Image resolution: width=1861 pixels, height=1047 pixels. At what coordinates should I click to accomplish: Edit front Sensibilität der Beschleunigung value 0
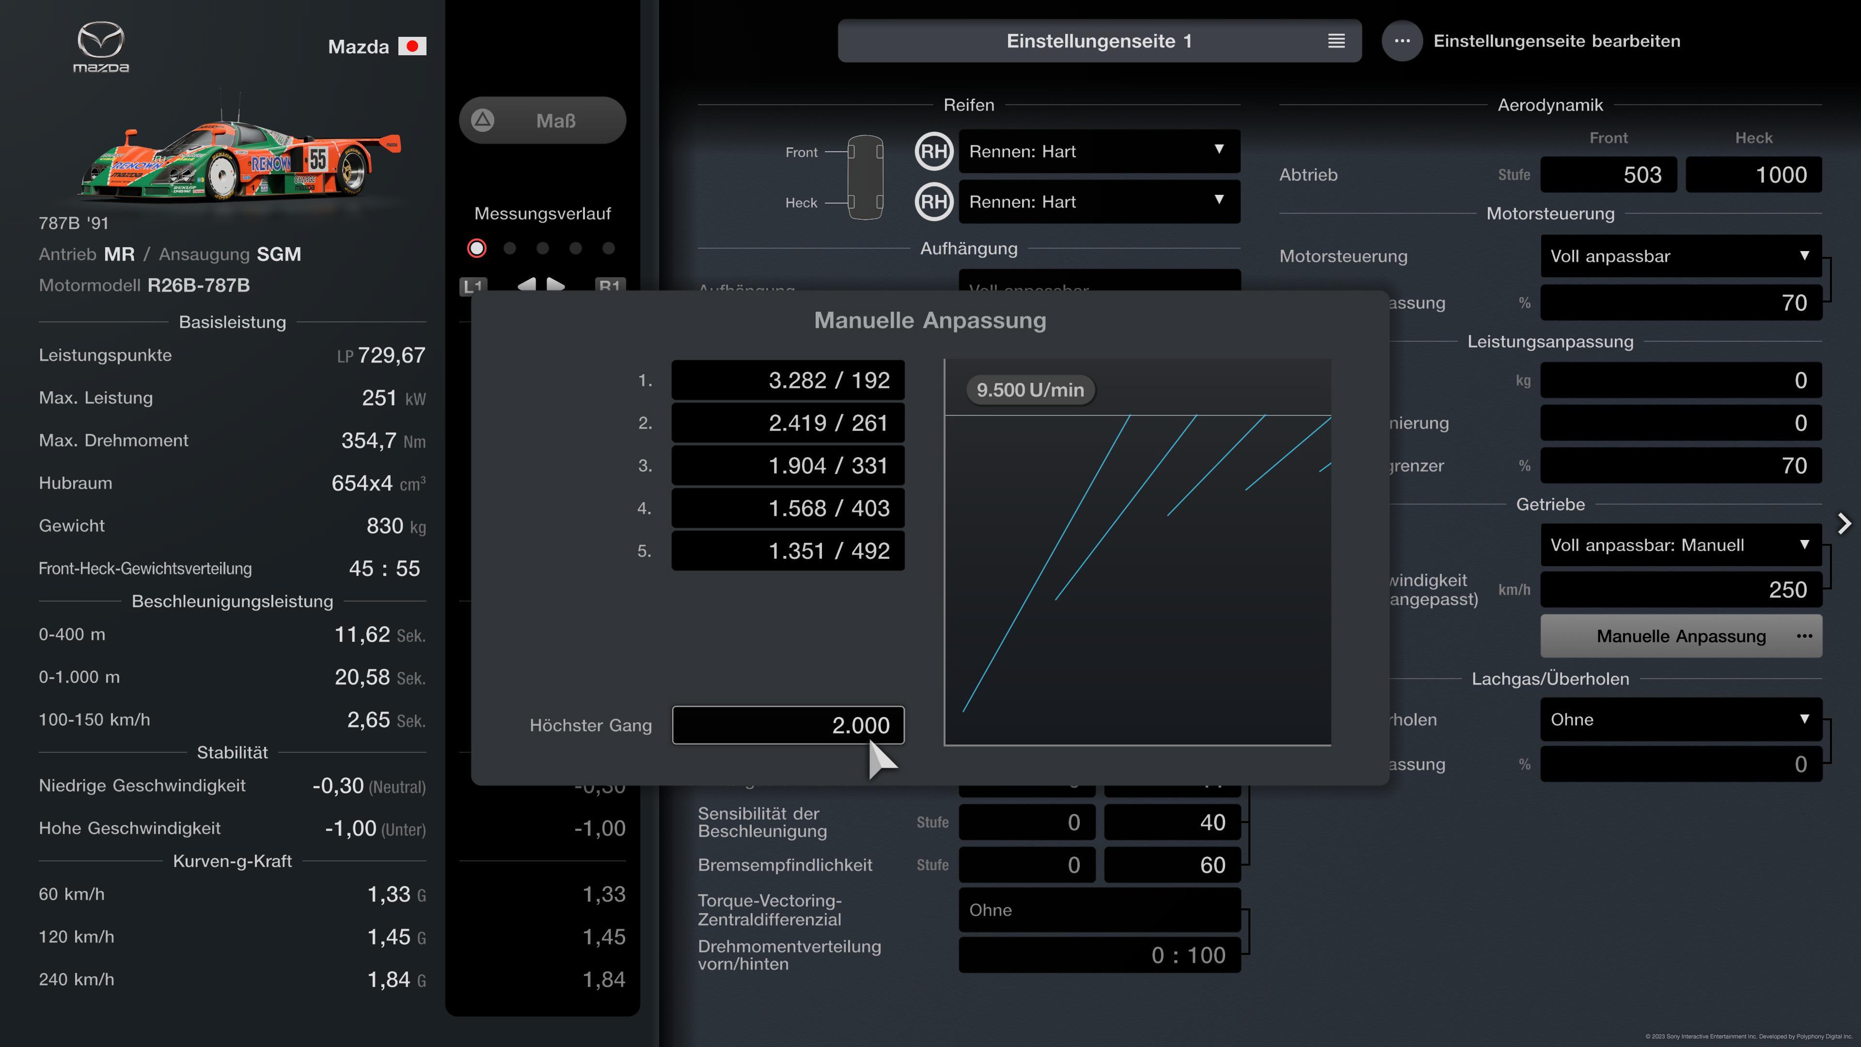(1026, 822)
